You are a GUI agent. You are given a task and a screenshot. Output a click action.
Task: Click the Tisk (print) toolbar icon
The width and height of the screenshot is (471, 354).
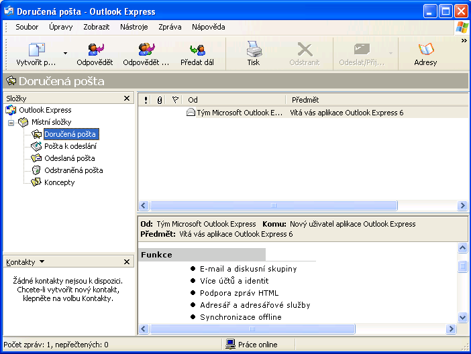pyautogui.click(x=254, y=49)
